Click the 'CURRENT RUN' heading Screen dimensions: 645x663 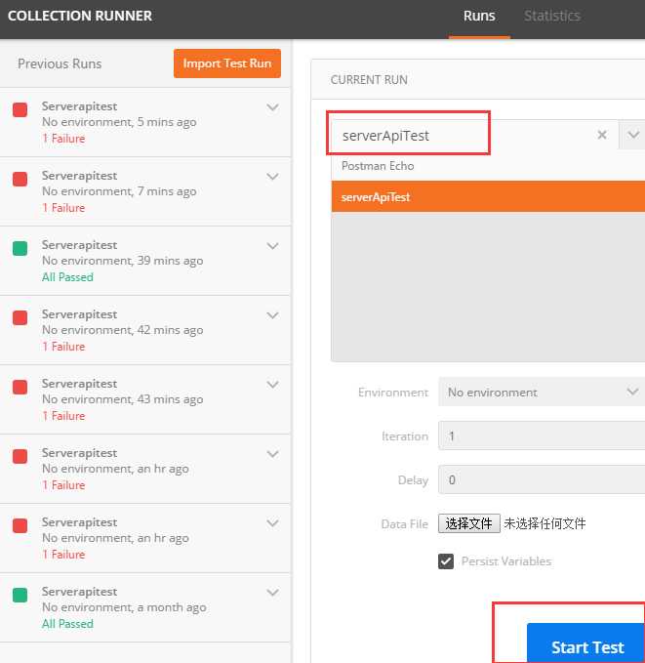(369, 79)
